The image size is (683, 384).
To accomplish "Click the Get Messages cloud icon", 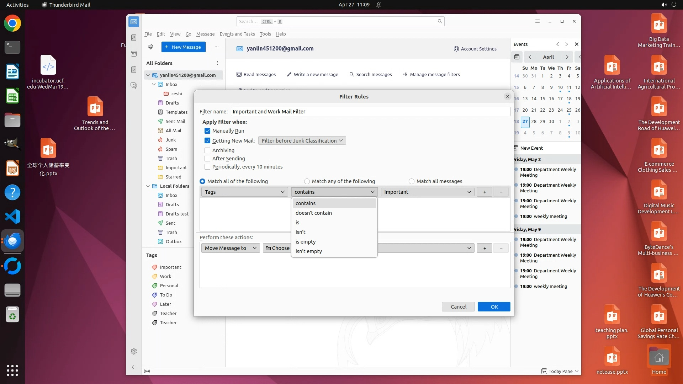I will click(150, 47).
